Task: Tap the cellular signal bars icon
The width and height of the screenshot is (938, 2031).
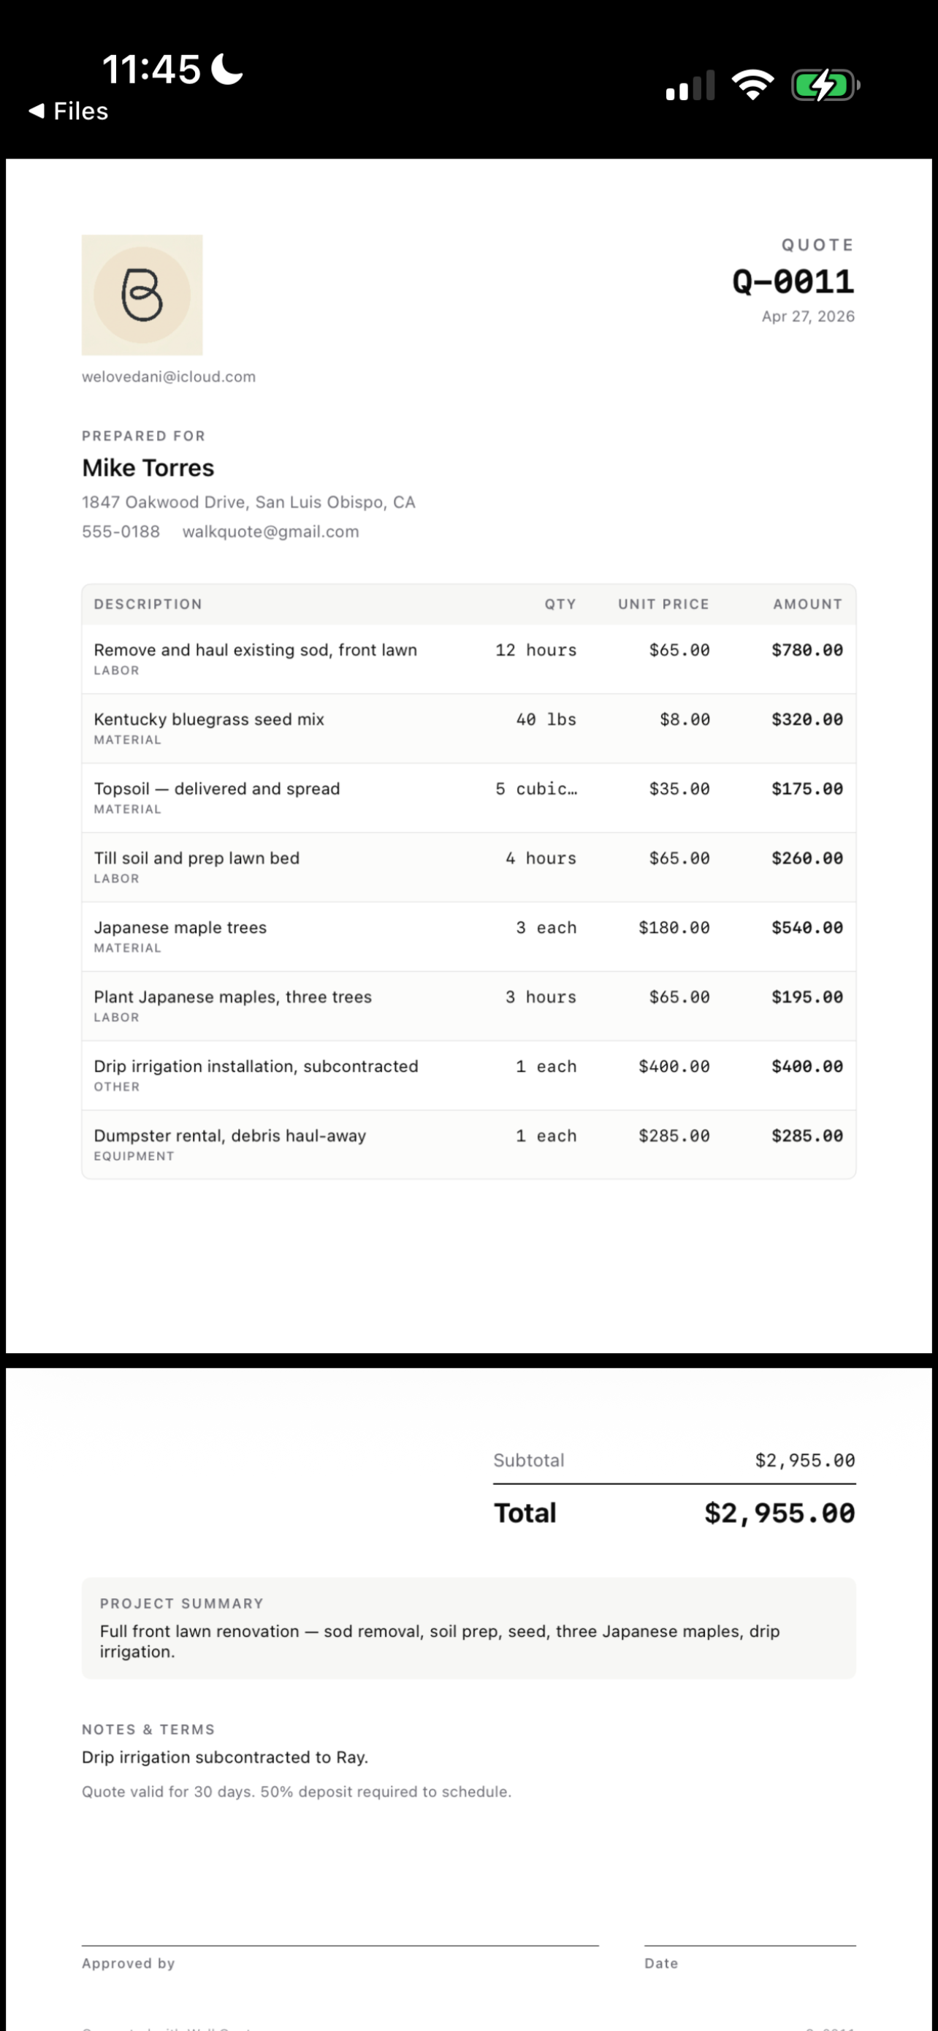Action: pyautogui.click(x=690, y=85)
